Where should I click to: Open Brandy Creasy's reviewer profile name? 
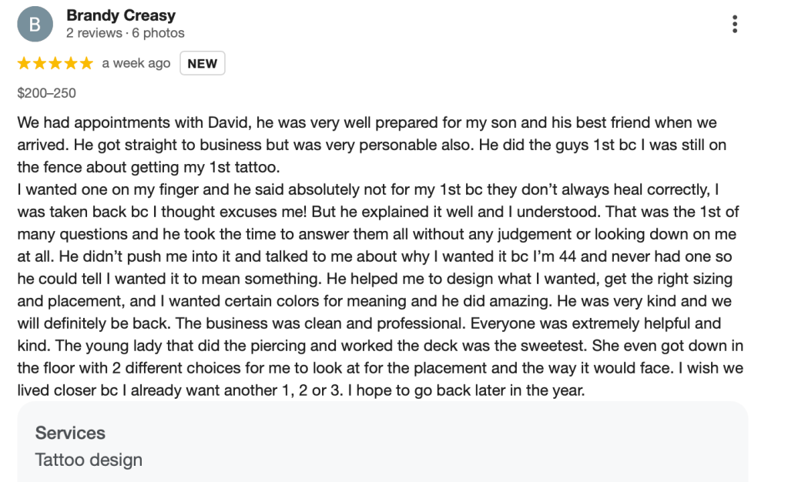coord(121,15)
